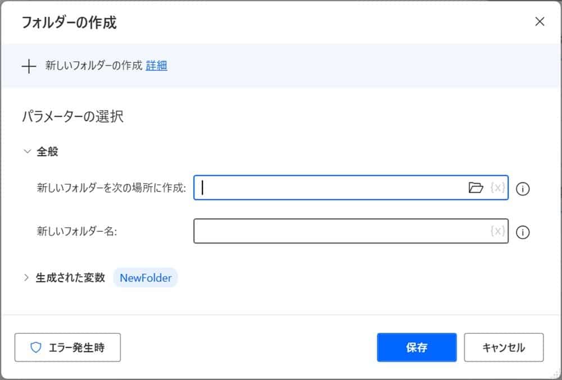
Task: Close the フォルダーの作成 dialog
Action: pyautogui.click(x=540, y=22)
